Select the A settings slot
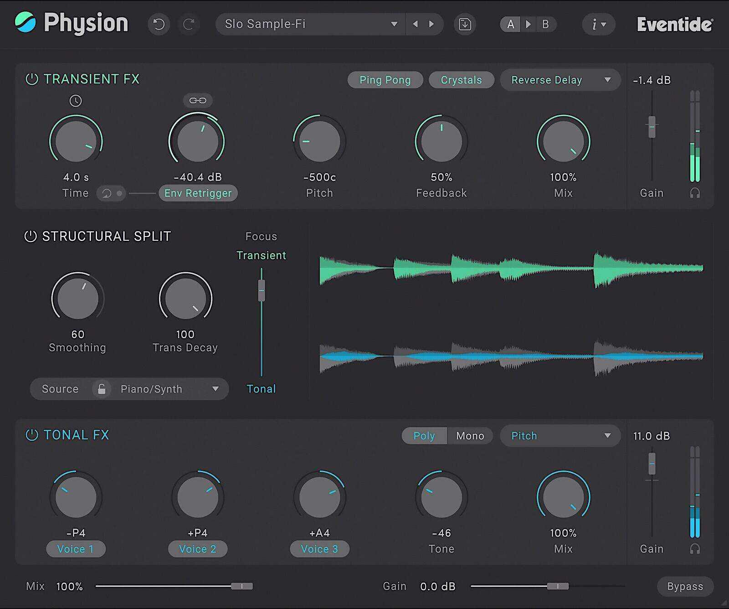 click(511, 24)
